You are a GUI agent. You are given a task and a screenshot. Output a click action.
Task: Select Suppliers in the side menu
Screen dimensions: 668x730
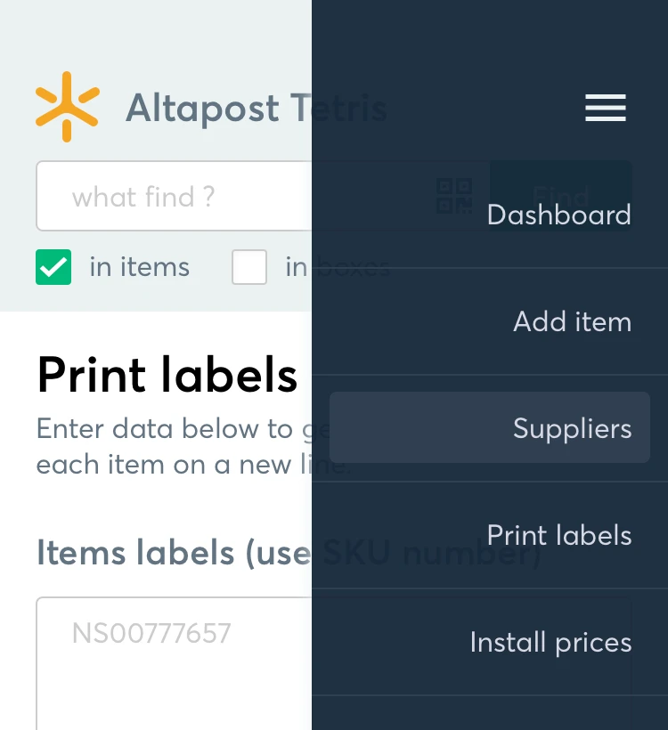click(x=572, y=428)
